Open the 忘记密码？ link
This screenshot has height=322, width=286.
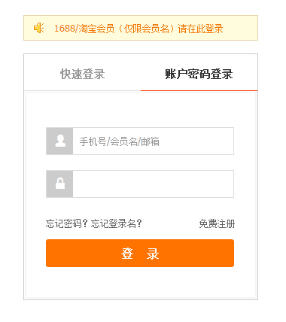[67, 223]
